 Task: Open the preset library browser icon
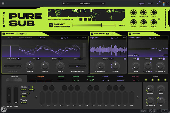coord(64,4)
